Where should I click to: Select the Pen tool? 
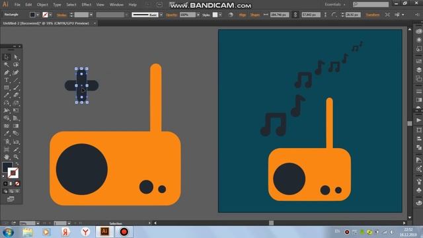(x=7, y=73)
